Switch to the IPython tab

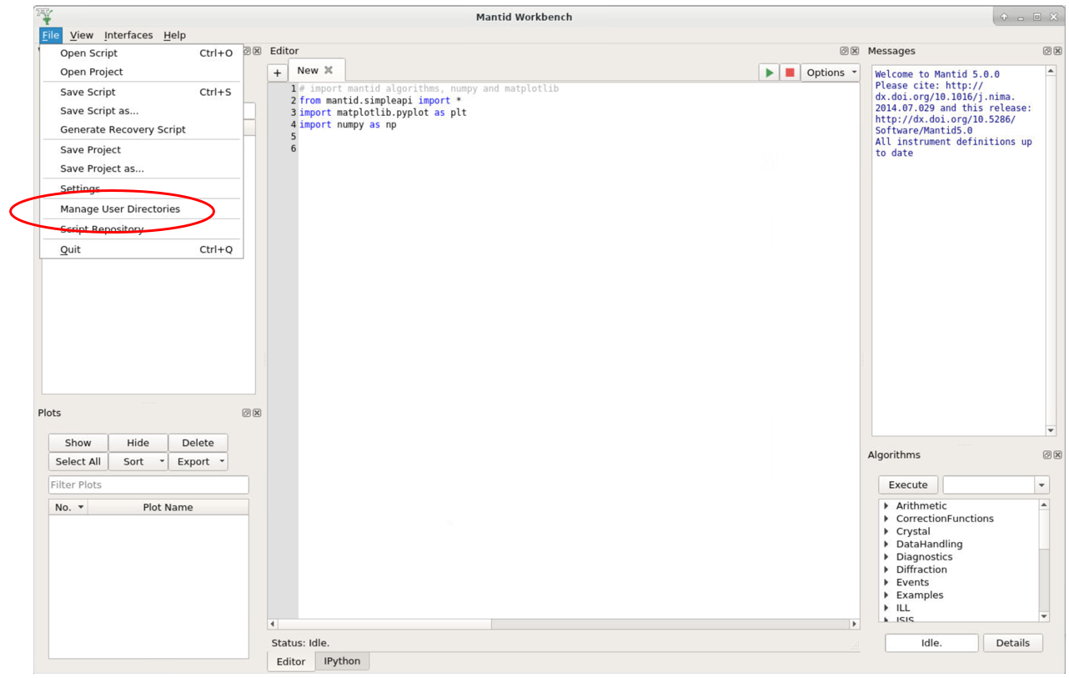(x=342, y=661)
